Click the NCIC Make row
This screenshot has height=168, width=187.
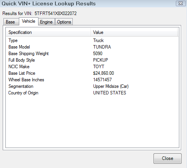pos(92,67)
